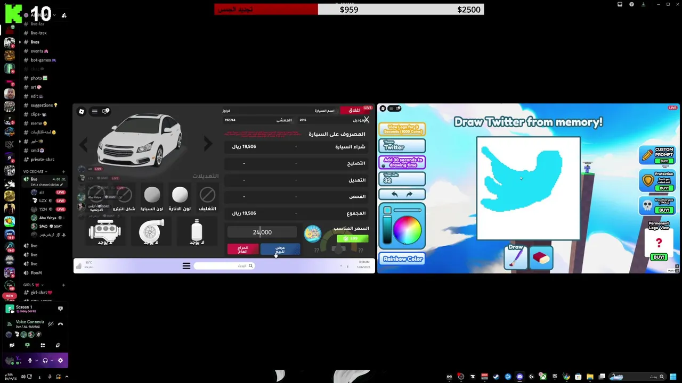Toggle the camera off icon

12,345
